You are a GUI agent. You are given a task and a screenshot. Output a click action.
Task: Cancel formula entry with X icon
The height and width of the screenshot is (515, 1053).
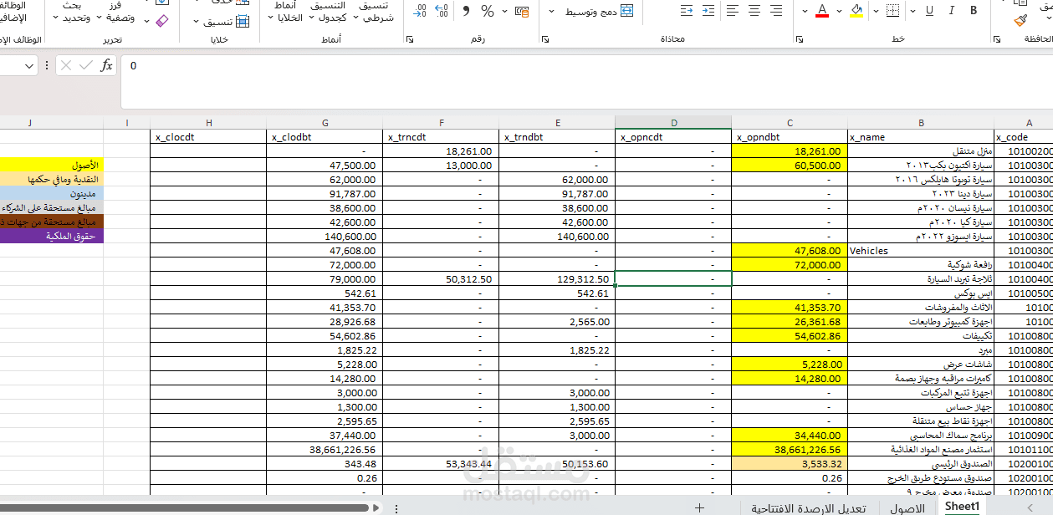tap(66, 65)
